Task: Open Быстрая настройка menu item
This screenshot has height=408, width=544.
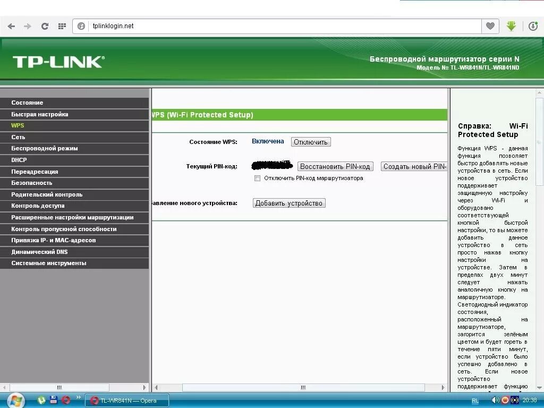Action: tap(74, 114)
